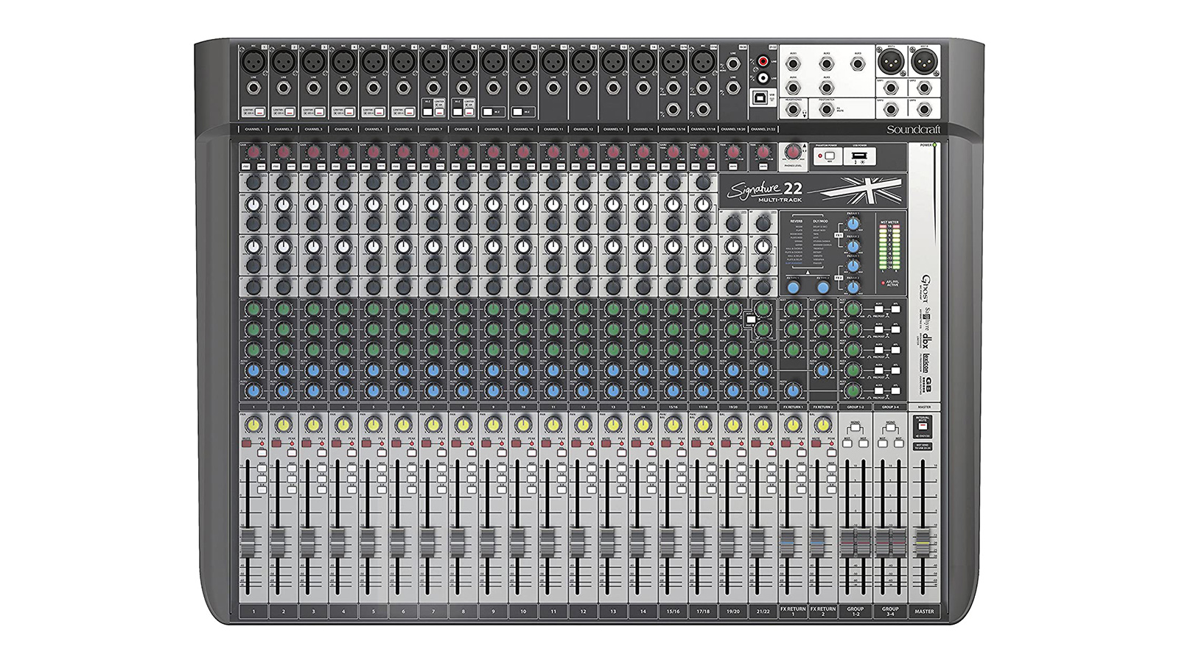Click the channel 1 fader
This screenshot has height=663, width=1179.
[247, 543]
